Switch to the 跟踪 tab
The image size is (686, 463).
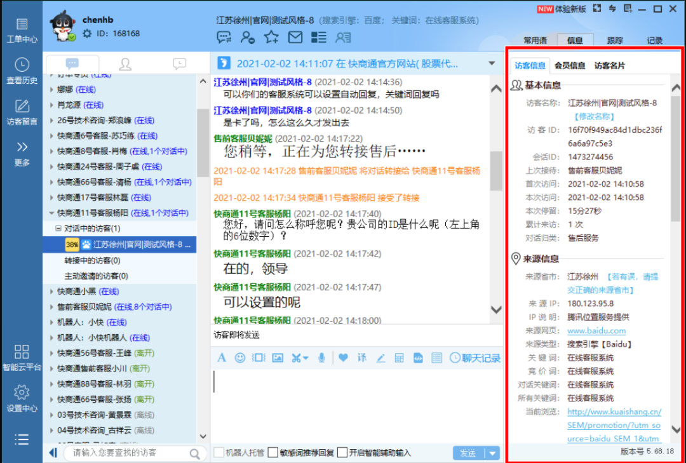point(615,40)
